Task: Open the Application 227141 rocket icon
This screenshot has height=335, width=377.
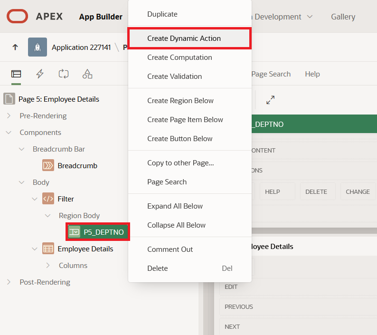Action: click(38, 47)
